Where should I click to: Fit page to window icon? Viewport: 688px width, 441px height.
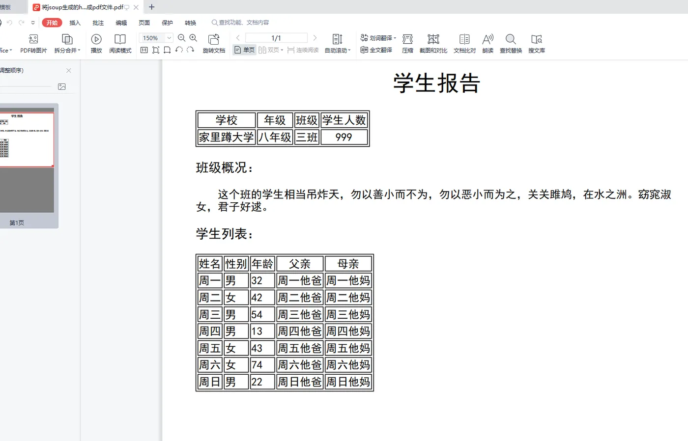(156, 50)
